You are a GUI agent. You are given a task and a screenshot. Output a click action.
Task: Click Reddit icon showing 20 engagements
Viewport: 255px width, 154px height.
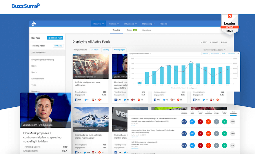click(x=178, y=100)
